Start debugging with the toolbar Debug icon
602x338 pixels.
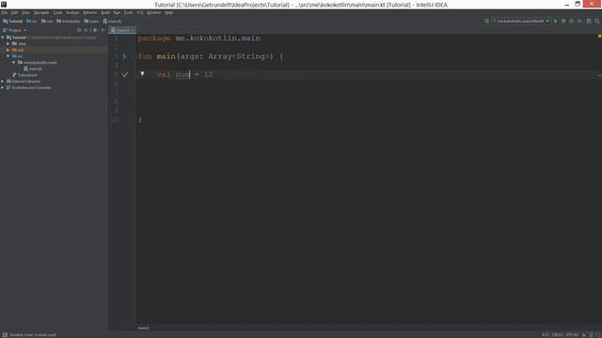[x=563, y=21]
